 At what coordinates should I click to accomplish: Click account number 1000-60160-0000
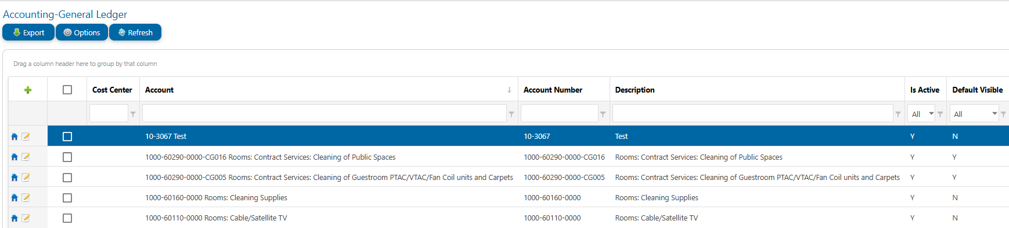coord(552,198)
